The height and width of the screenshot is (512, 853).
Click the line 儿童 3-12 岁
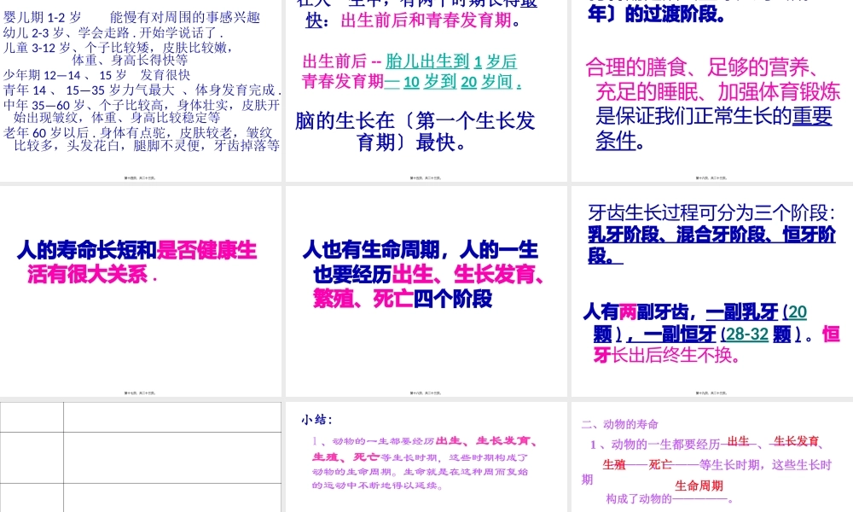[x=119, y=47]
